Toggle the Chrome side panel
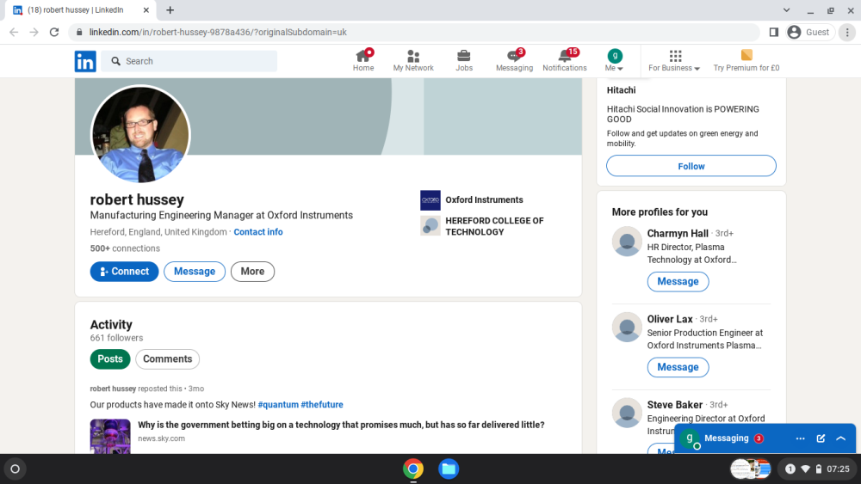The width and height of the screenshot is (861, 484). pos(773,33)
